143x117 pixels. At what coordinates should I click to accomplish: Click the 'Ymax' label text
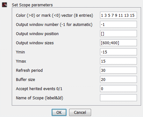(x=21, y=61)
